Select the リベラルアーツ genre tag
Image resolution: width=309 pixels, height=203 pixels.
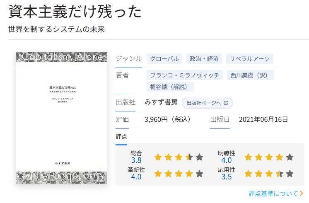[250, 59]
